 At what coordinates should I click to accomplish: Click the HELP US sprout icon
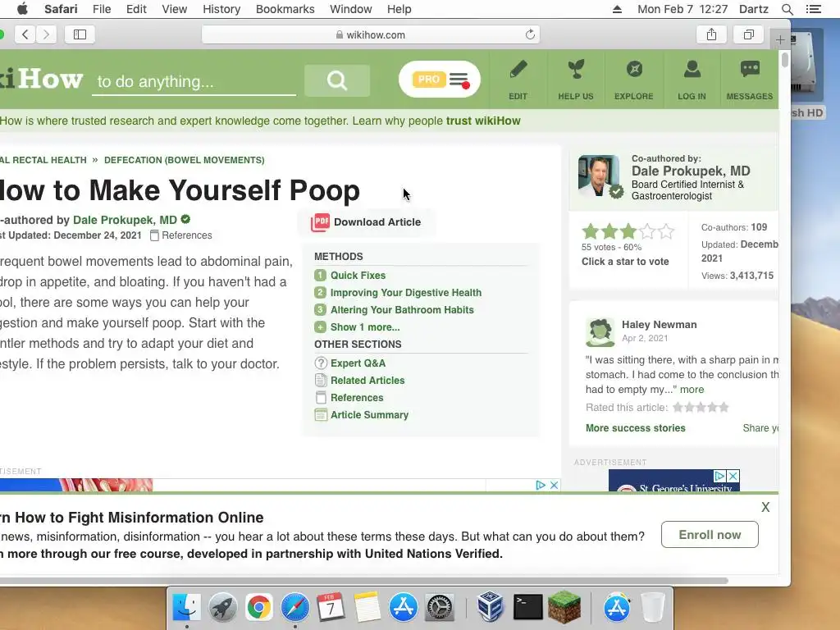point(576,70)
